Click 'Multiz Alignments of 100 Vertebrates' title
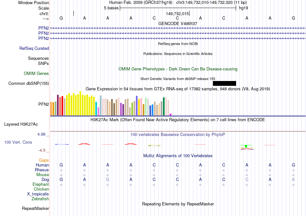This screenshot has width=306, height=216. 178,156
